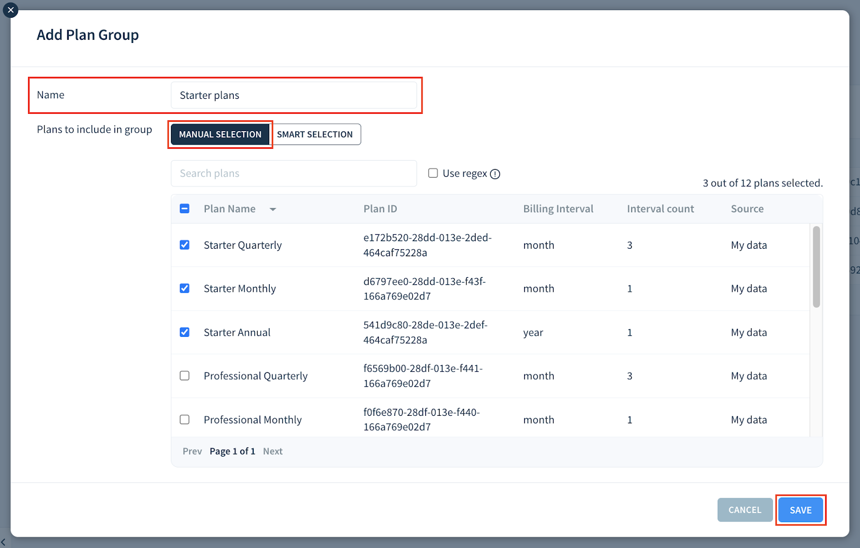Save the plan group

point(800,510)
